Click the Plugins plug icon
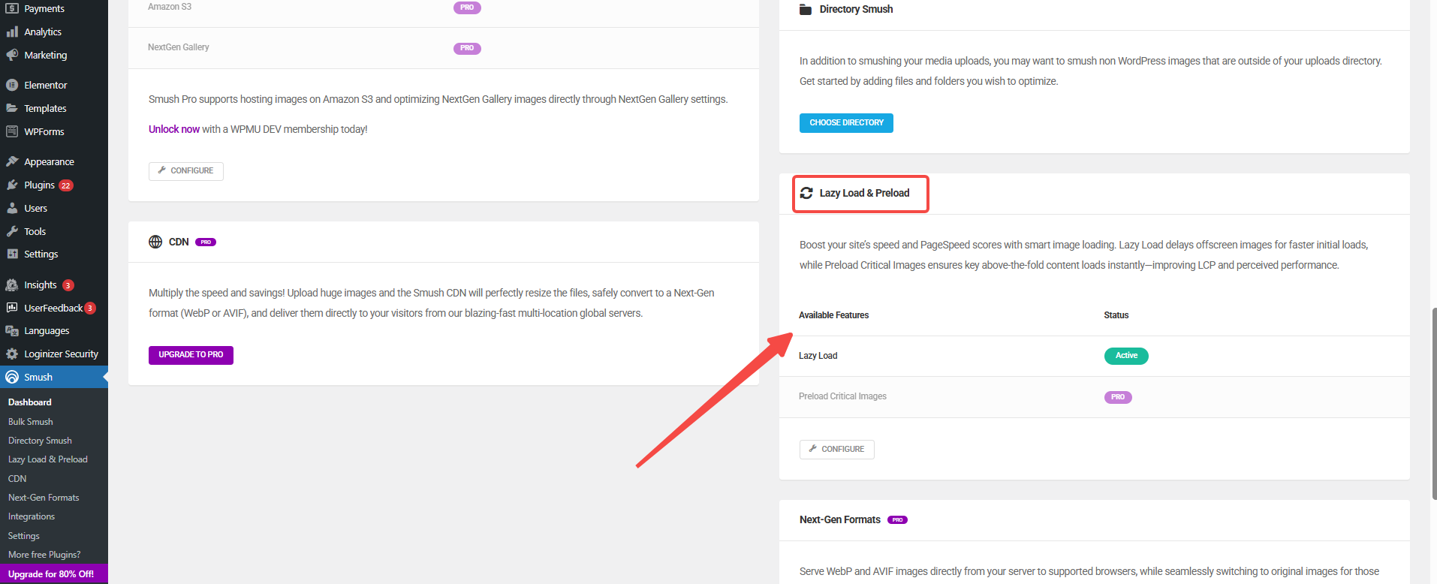1437x584 pixels. click(x=12, y=185)
